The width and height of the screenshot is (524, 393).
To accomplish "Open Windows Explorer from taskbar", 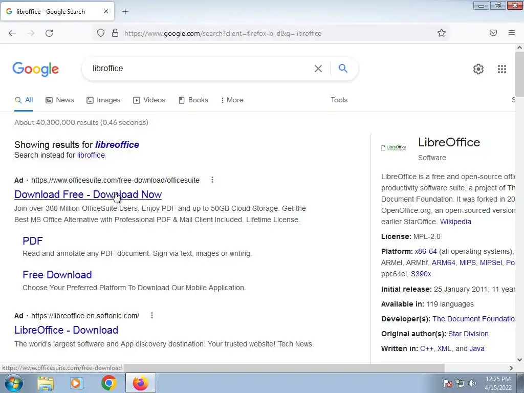I will pyautogui.click(x=46, y=383).
